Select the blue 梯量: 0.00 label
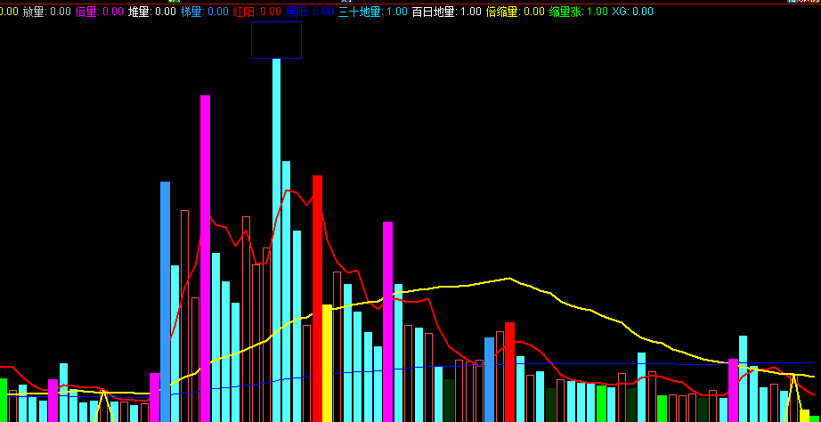The width and height of the screenshot is (821, 422). 205,12
